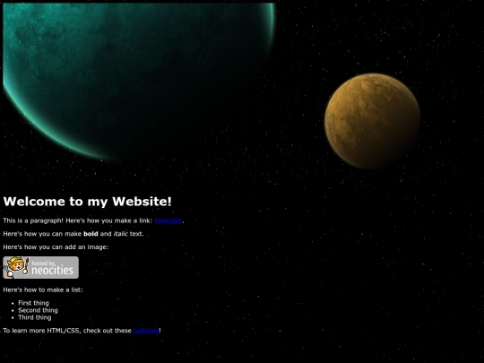Click the bold word in the paragraph
484x363 pixels.
[x=91, y=234]
